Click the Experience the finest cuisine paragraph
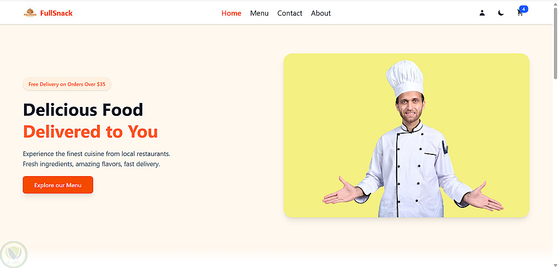 click(97, 159)
